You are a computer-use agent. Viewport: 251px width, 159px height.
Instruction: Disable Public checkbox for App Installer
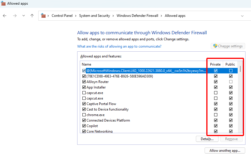(x=231, y=87)
